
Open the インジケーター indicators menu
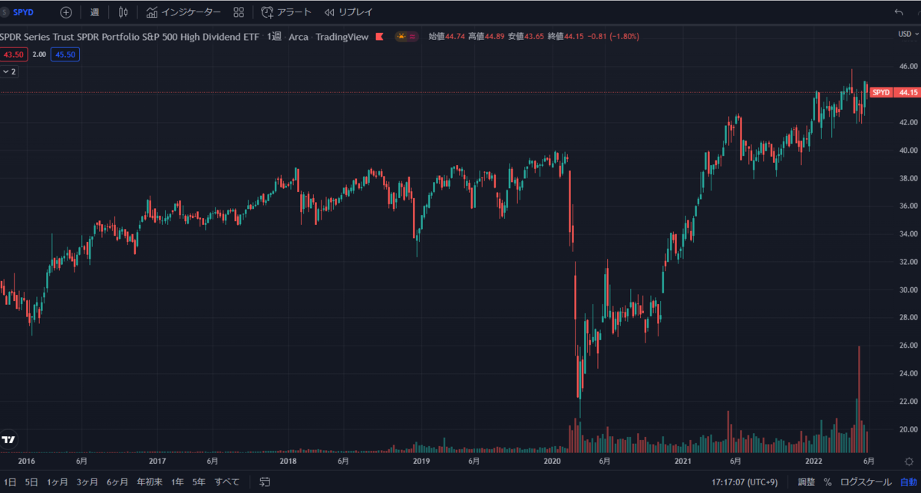pyautogui.click(x=183, y=12)
